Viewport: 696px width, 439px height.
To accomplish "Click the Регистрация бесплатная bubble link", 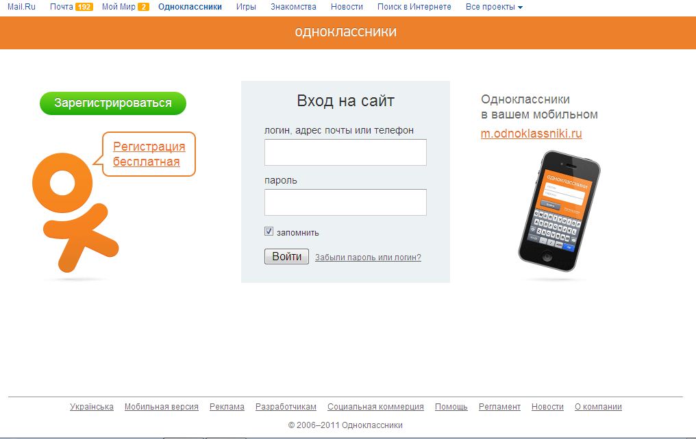I will coord(149,154).
